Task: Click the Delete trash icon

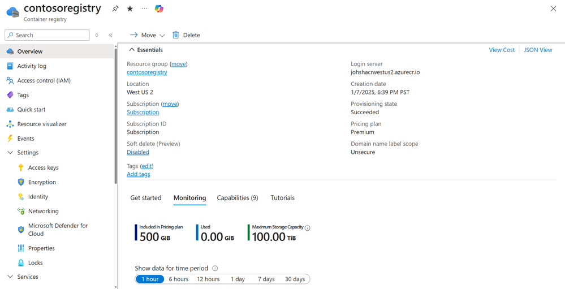Action: point(175,35)
